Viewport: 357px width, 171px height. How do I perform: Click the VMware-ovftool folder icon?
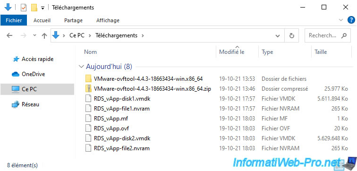click(x=88, y=79)
